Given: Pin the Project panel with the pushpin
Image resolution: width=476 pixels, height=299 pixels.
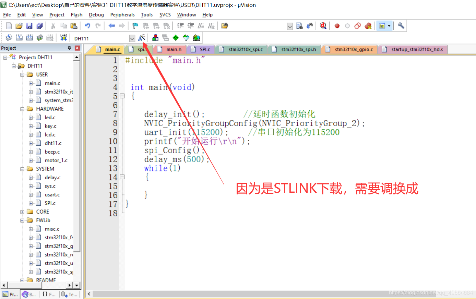Looking at the screenshot, I should pyautogui.click(x=70, y=48).
